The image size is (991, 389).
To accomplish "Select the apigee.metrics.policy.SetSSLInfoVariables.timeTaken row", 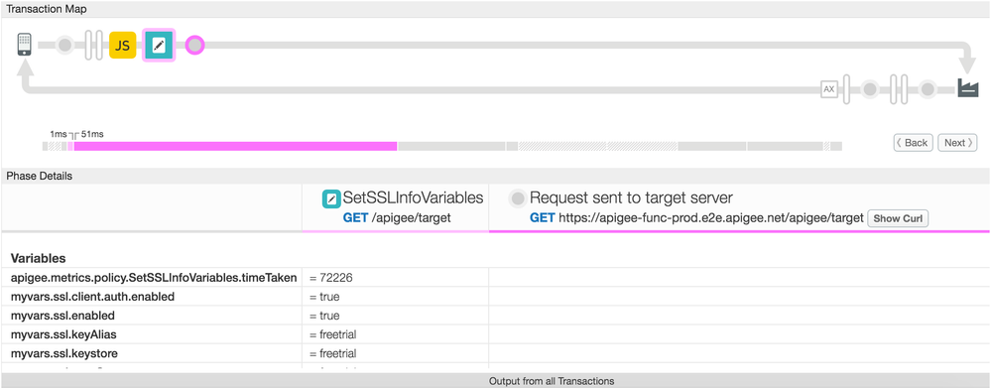I will [496, 277].
